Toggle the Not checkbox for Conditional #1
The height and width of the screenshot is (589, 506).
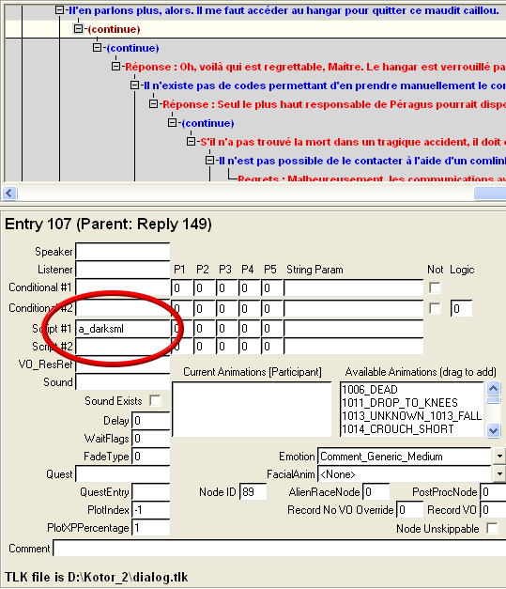(x=435, y=287)
